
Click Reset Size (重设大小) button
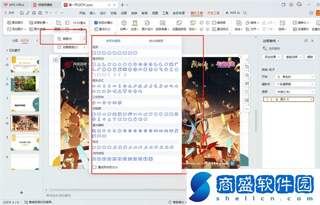102,29
